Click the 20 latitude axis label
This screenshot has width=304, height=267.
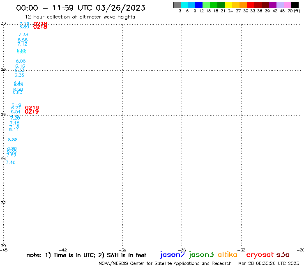click(3, 246)
